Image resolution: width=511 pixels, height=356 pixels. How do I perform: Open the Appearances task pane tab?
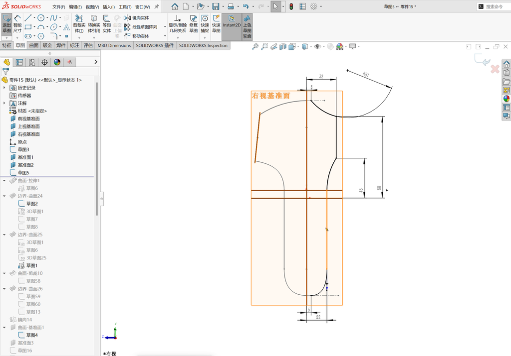506,99
